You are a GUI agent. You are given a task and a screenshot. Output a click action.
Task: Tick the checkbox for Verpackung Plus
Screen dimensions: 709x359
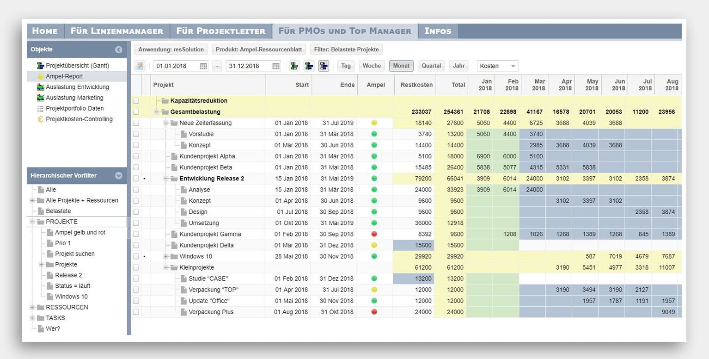[x=136, y=312]
